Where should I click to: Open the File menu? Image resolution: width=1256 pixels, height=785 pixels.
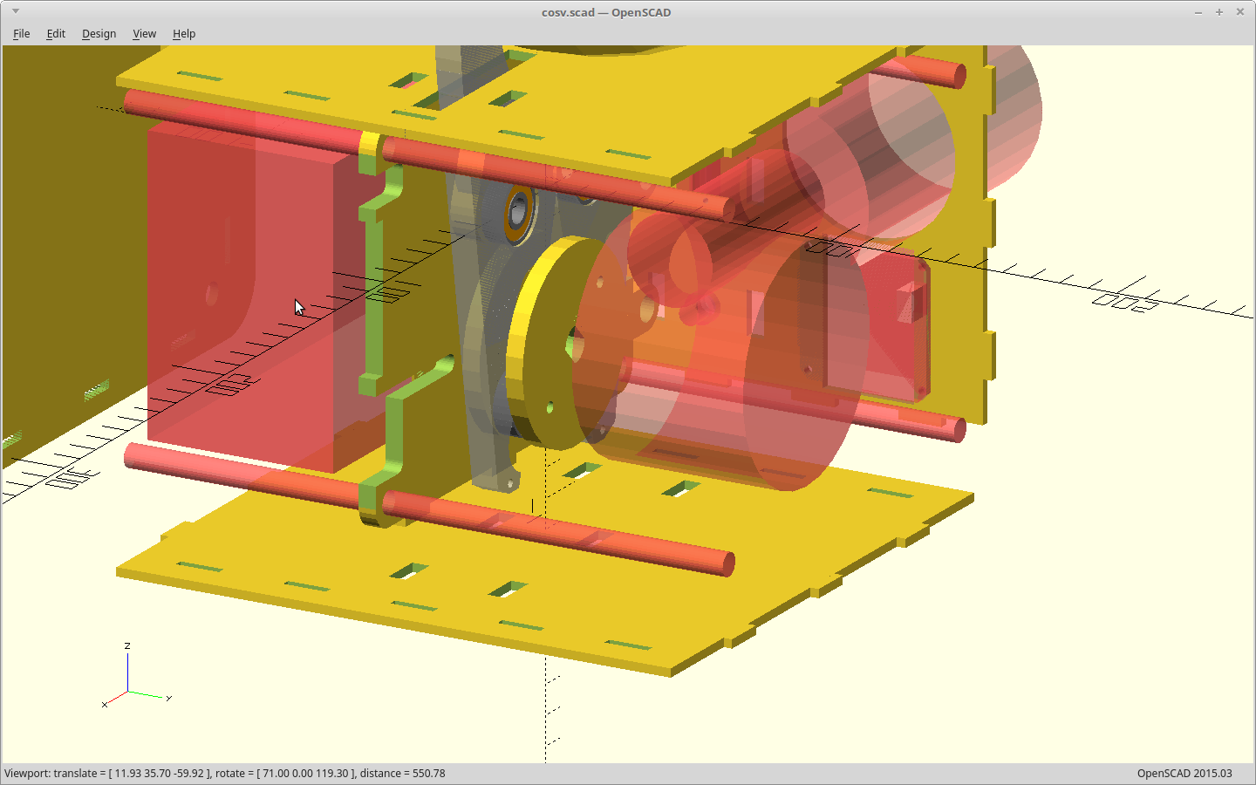(x=21, y=33)
